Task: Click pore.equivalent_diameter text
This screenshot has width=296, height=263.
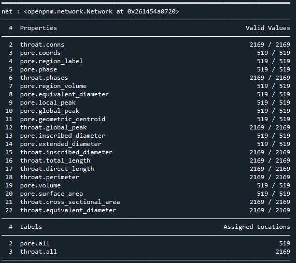Action: pyautogui.click(x=64, y=94)
